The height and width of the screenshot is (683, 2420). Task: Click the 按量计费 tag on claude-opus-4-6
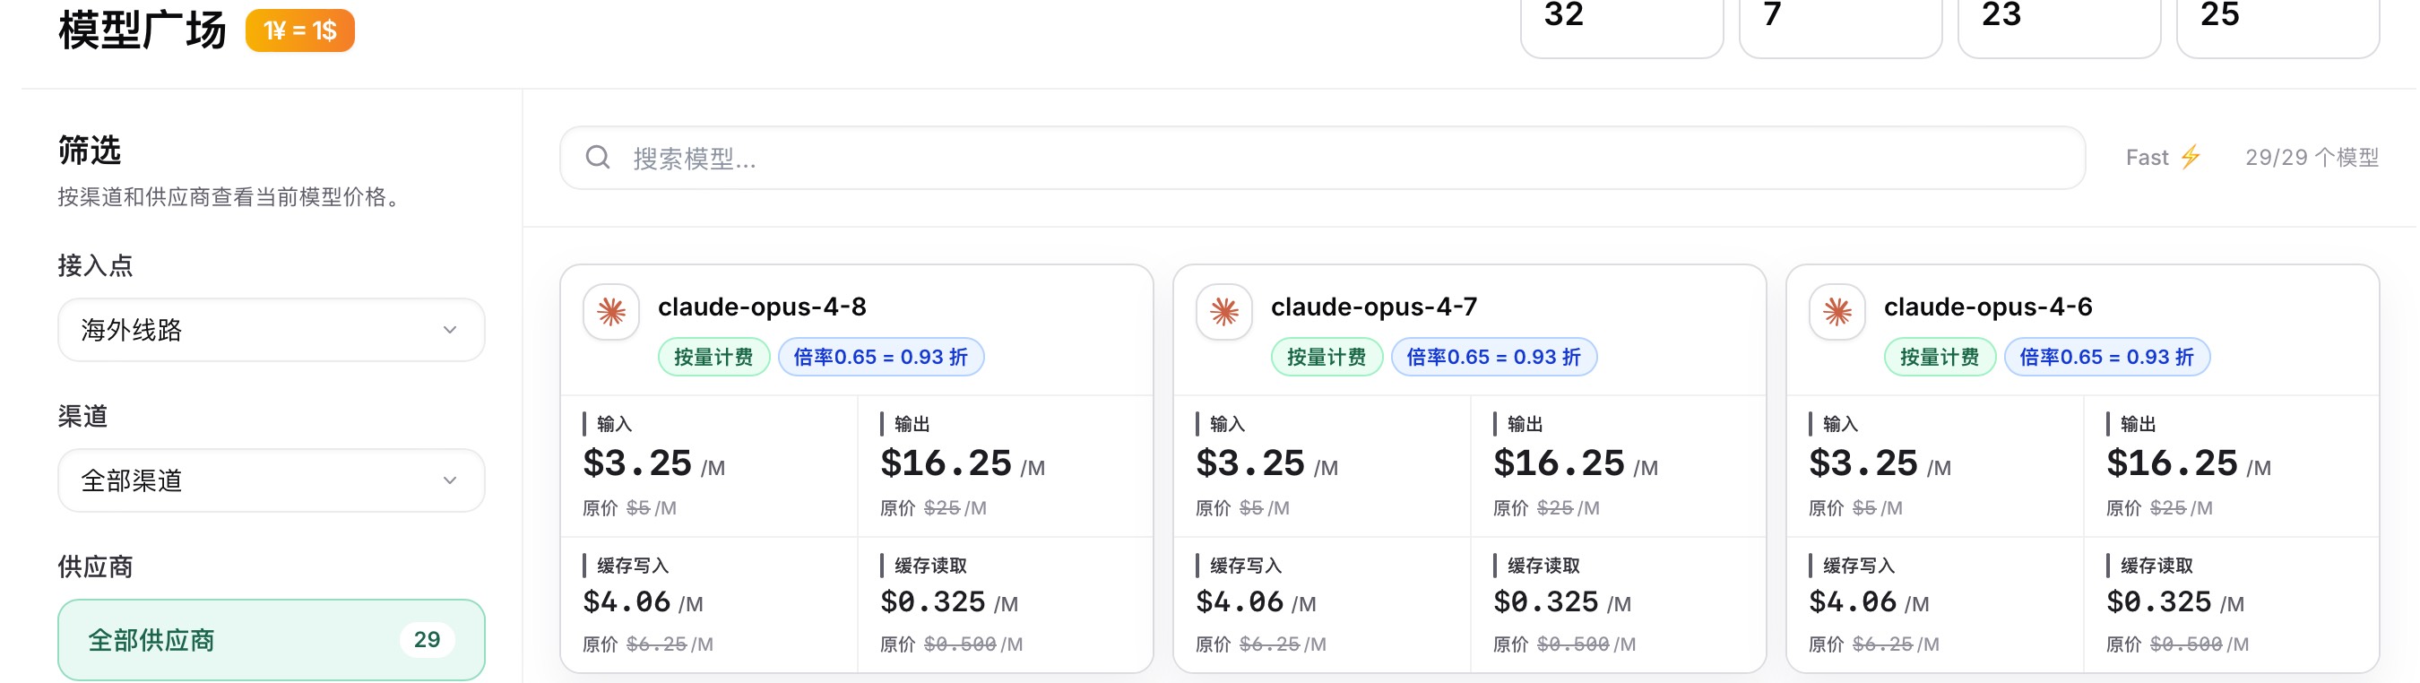point(1940,357)
